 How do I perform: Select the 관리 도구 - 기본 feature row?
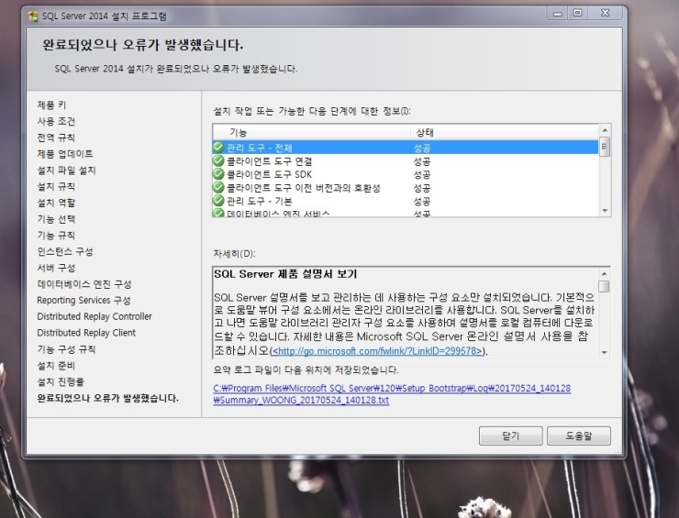[406, 201]
